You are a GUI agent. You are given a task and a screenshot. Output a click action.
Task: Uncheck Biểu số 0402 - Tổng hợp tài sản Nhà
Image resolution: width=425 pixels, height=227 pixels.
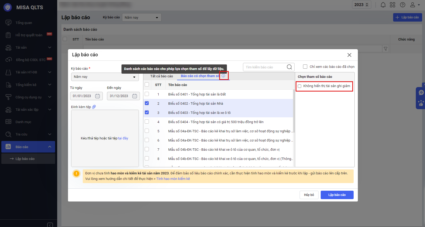pyautogui.click(x=147, y=103)
